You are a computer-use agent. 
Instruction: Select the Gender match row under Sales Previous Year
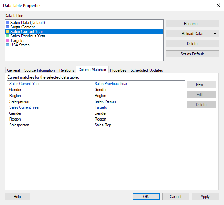96,90
